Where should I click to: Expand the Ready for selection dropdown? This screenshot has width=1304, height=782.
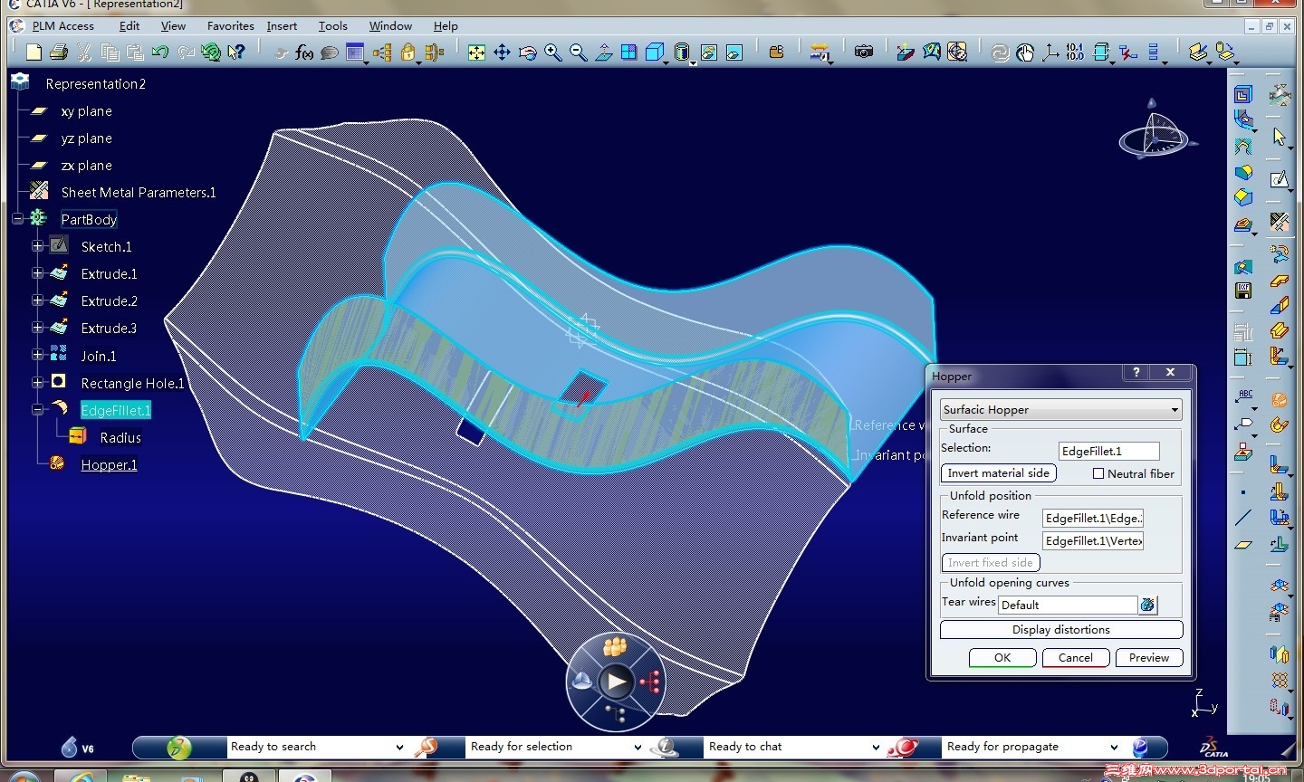(638, 747)
